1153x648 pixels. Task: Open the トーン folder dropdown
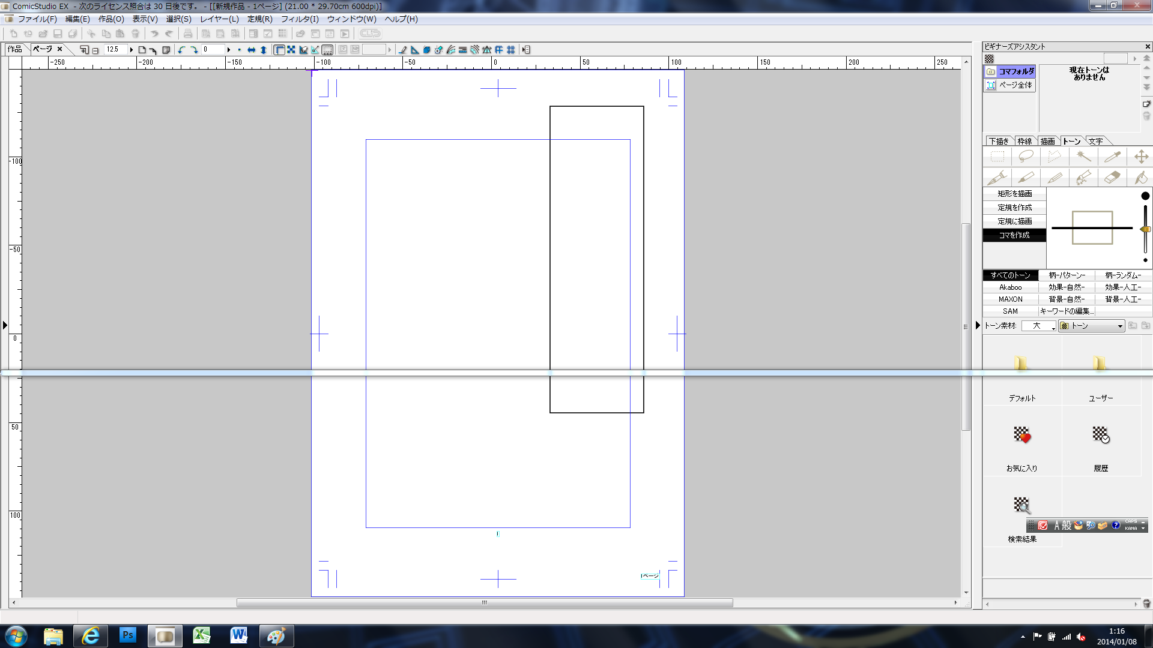click(x=1119, y=326)
